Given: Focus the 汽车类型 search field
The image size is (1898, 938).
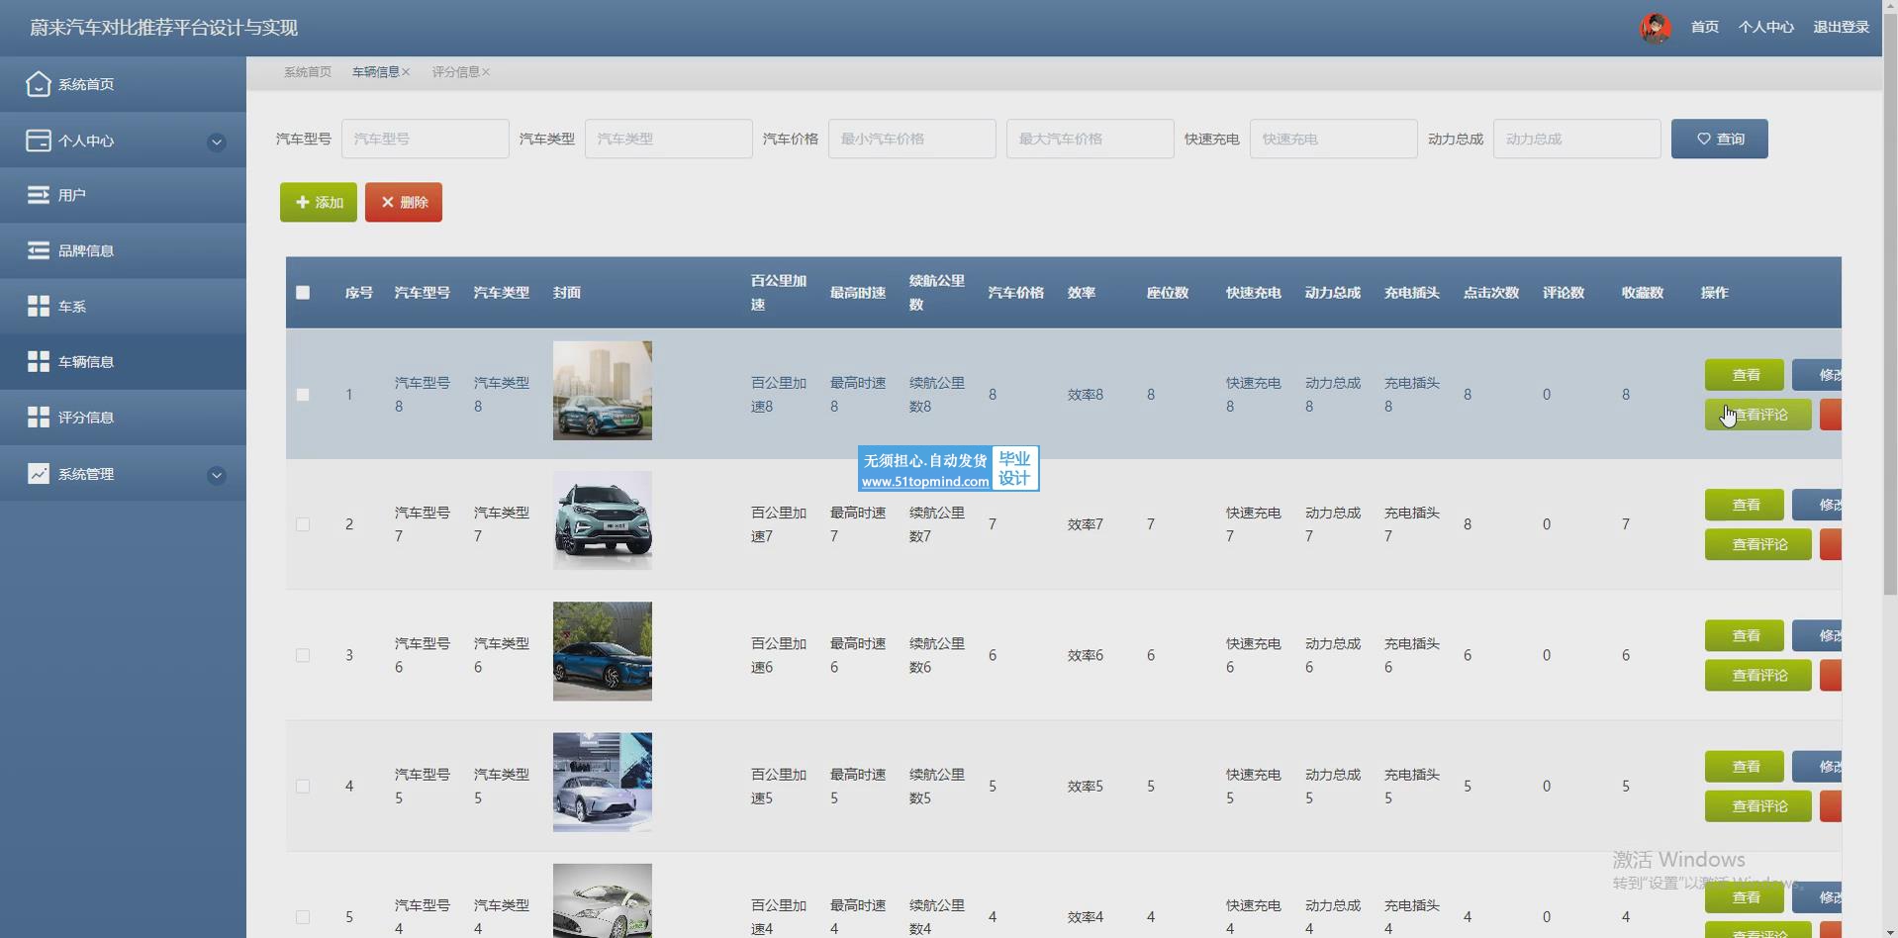Looking at the screenshot, I should [669, 139].
